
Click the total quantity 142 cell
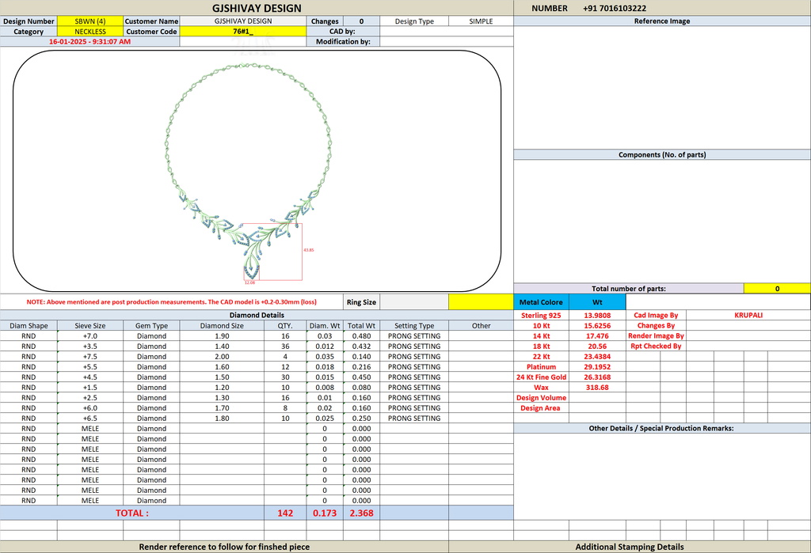pos(285,513)
